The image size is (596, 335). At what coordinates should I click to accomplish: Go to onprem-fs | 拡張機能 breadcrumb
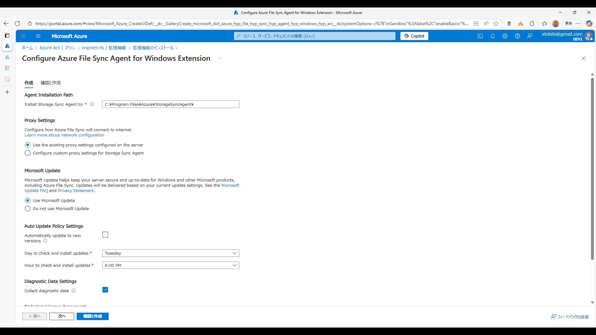[104, 48]
